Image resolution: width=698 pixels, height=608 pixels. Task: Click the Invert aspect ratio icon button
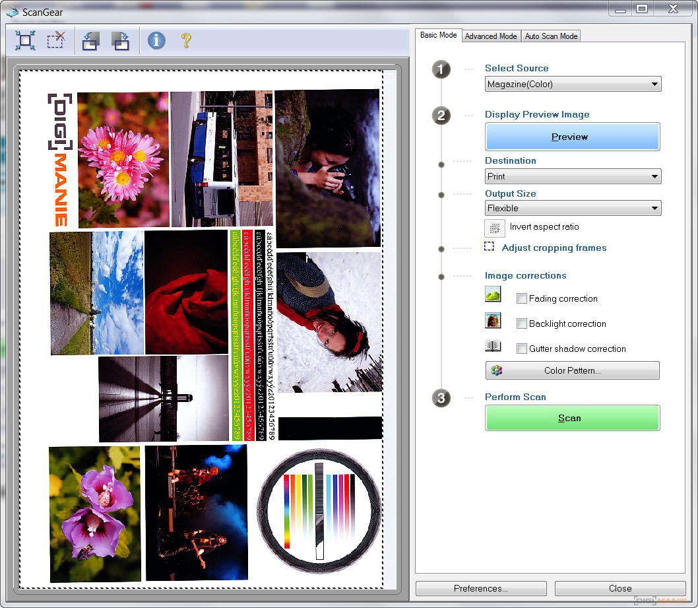494,228
